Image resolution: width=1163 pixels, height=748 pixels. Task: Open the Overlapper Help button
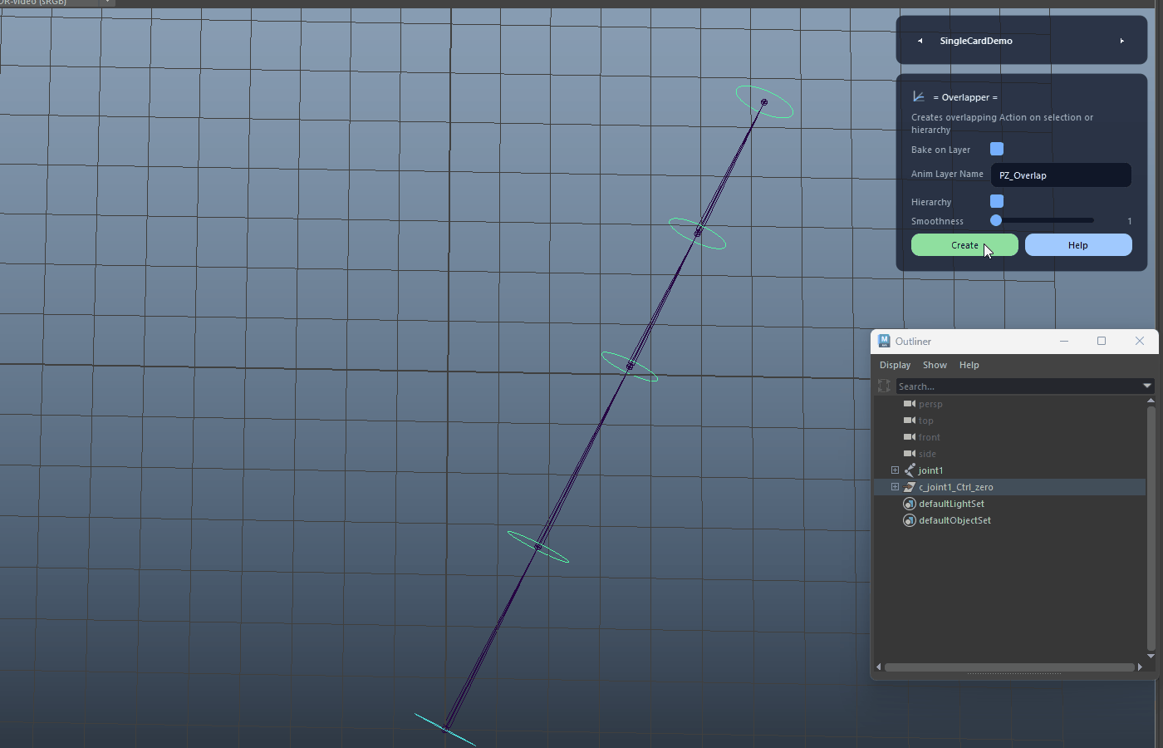point(1078,245)
